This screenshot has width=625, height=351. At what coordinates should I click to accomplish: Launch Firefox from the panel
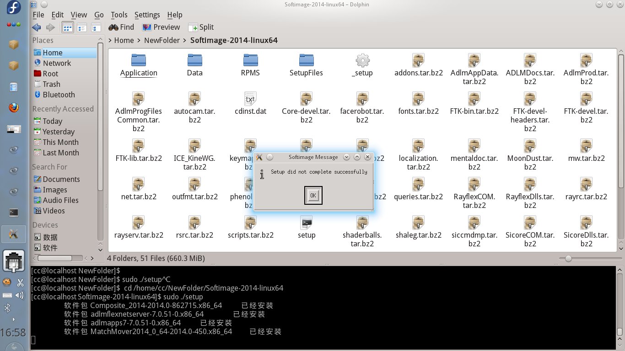point(14,108)
